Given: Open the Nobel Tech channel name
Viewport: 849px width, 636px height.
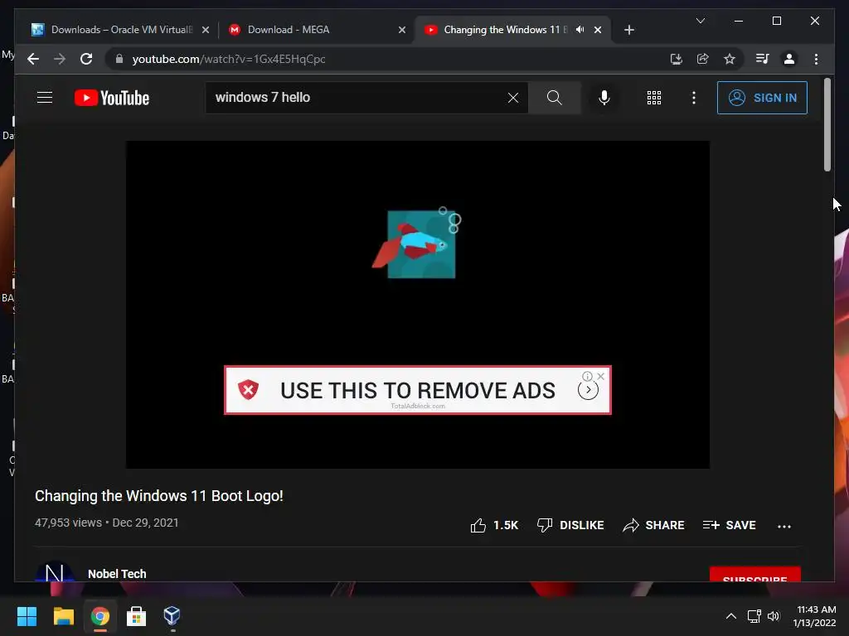Looking at the screenshot, I should pos(117,574).
